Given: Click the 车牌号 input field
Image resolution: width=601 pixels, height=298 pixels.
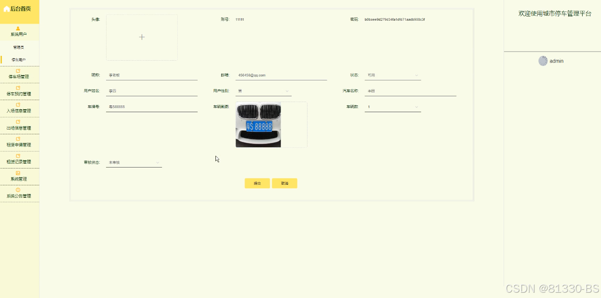Looking at the screenshot, I should pos(152,107).
